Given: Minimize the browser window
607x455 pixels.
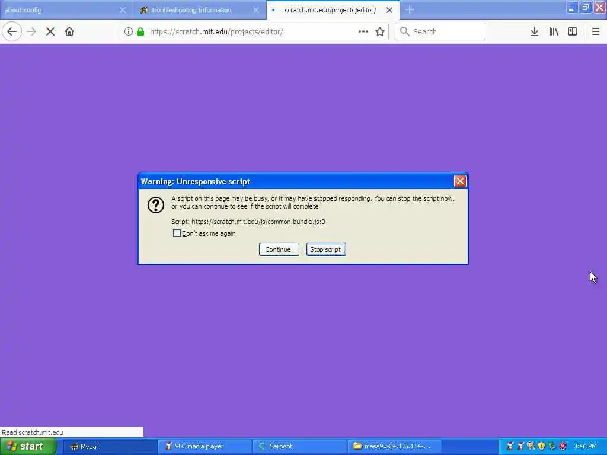Looking at the screenshot, I should point(571,8).
